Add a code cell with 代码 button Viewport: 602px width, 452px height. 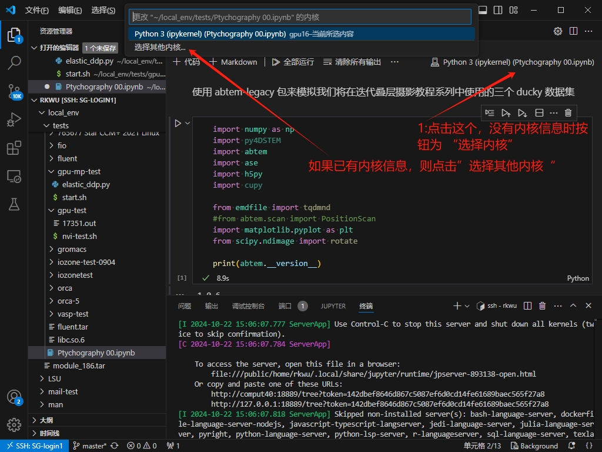(186, 62)
